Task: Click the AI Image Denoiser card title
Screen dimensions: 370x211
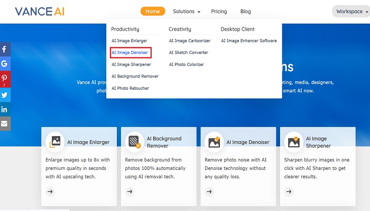Action: coord(248,142)
